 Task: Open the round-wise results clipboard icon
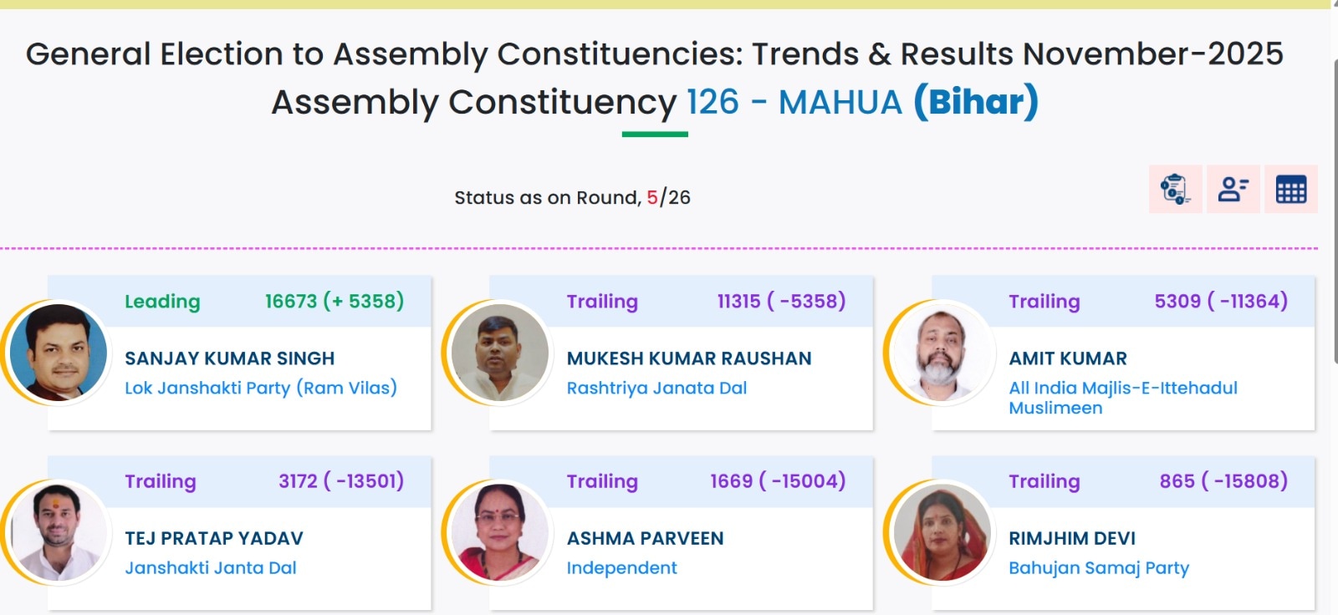click(x=1175, y=190)
